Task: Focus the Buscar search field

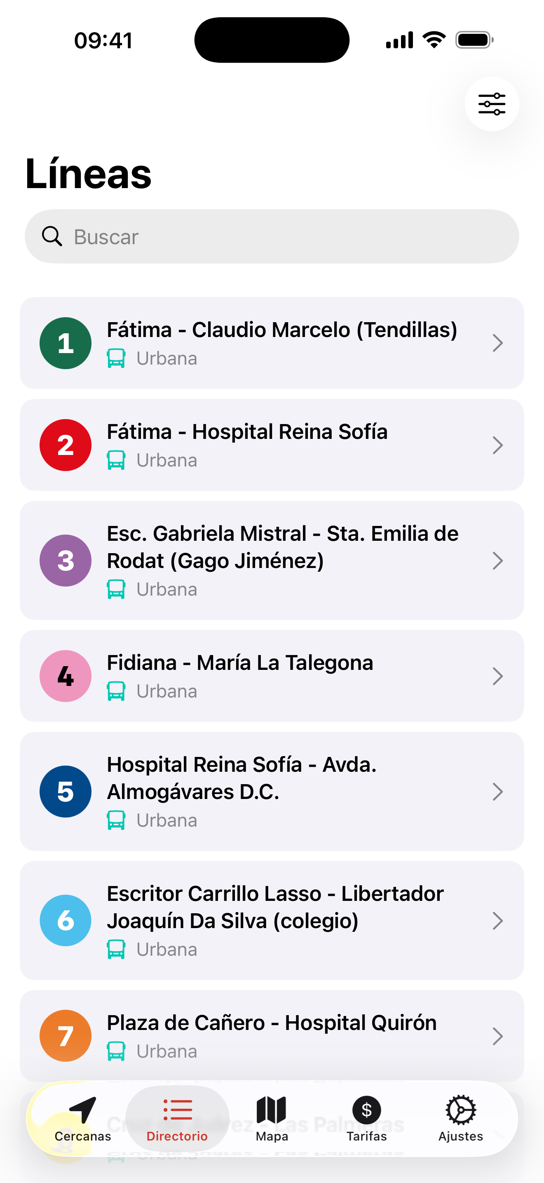Action: (x=284, y=236)
